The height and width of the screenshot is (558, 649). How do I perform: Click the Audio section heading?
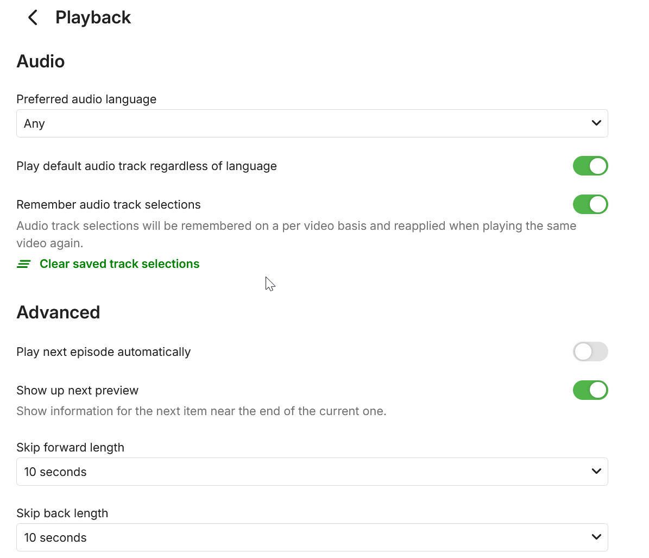pos(41,61)
